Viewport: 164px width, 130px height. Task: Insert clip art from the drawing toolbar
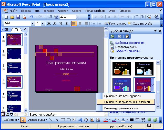pos(92,120)
